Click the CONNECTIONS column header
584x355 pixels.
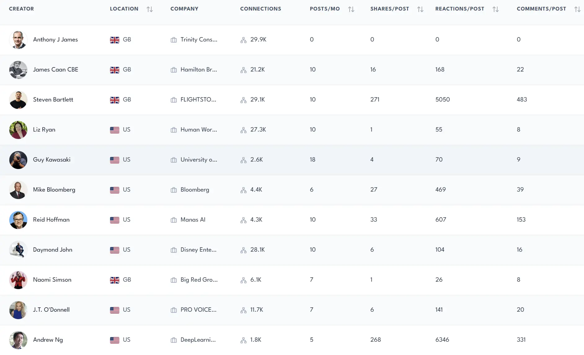pos(261,9)
